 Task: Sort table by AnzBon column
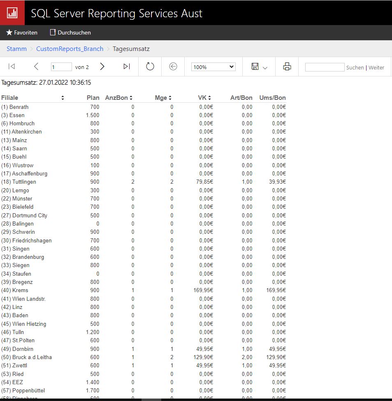[x=131, y=98]
